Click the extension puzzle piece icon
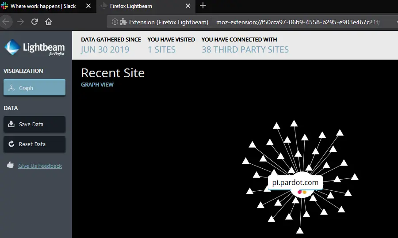This screenshot has width=398, height=238. coord(124,22)
